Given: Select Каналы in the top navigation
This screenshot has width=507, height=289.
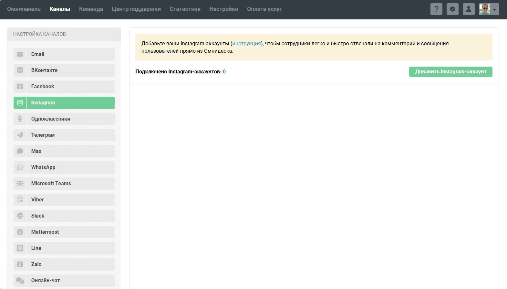Looking at the screenshot, I should tap(60, 9).
